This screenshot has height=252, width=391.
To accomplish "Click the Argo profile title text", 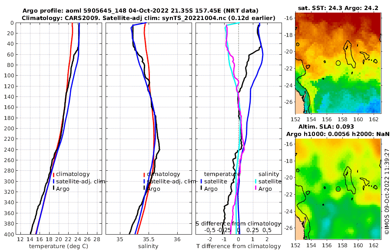I will coord(140,11).
